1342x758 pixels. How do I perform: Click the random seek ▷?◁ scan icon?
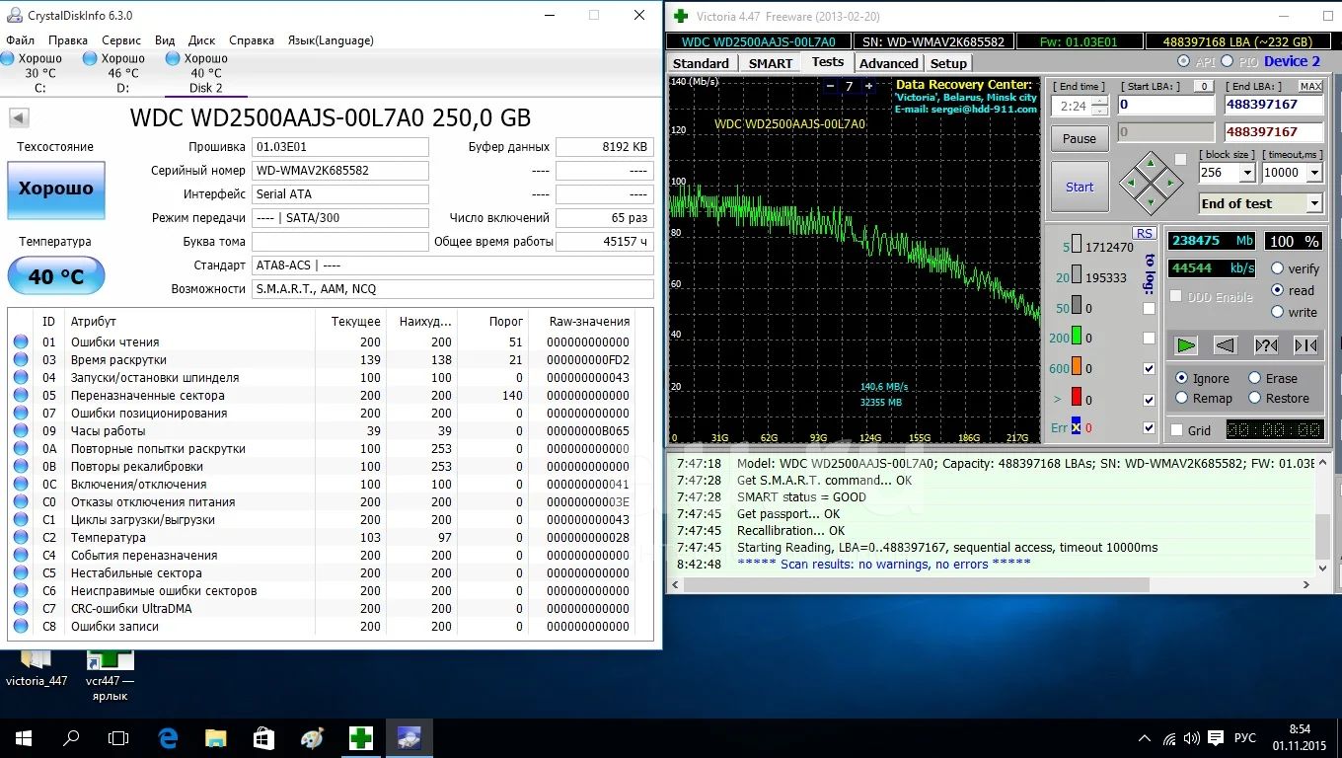(1266, 344)
